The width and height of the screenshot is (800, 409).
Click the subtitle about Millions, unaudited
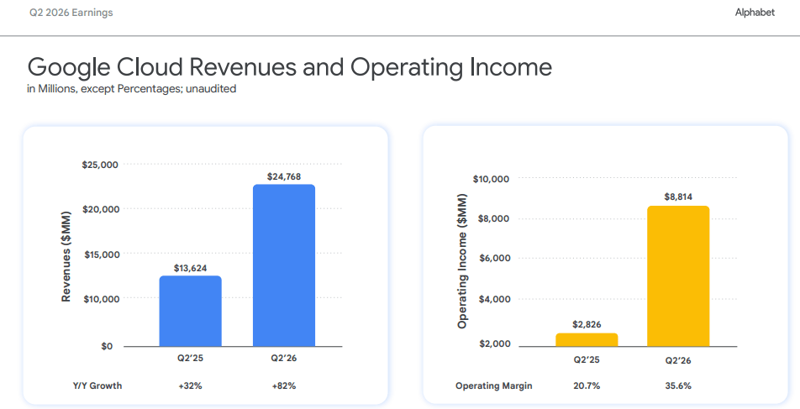(132, 89)
